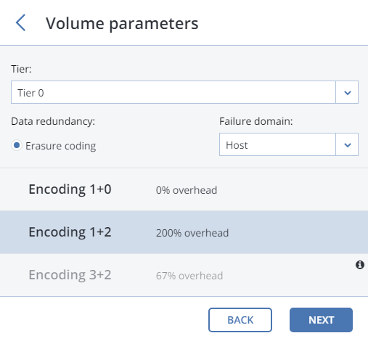Click the Failure domain label
This screenshot has width=368, height=341.
click(x=256, y=121)
